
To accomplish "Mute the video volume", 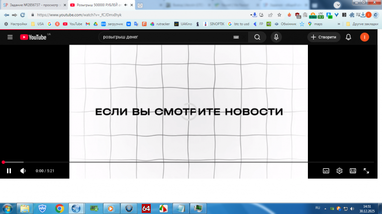I will [23, 171].
